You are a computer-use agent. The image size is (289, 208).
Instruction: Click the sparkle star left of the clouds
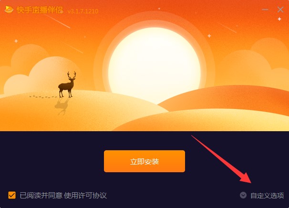click(16, 41)
